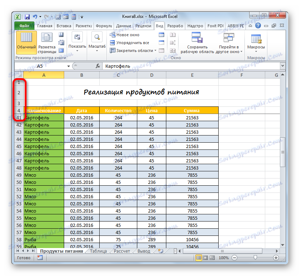The width and height of the screenshot is (300, 276).
Task: Click the Excel logo icon in title bar
Action: pos(18,17)
